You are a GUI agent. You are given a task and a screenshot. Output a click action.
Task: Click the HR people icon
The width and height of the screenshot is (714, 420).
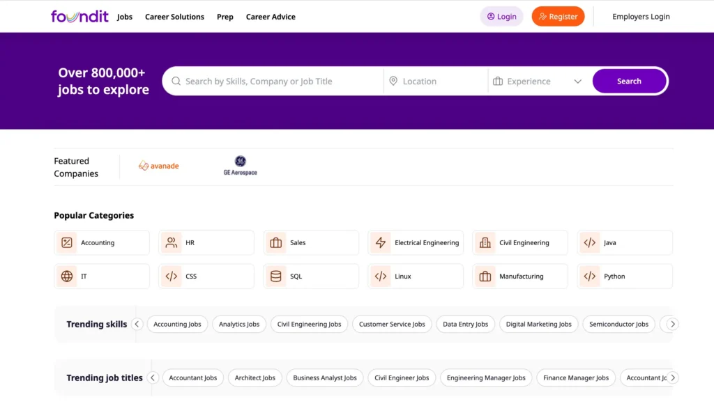point(172,242)
